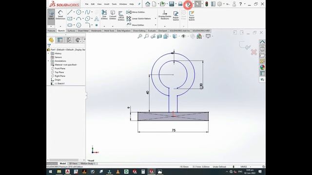Open the Options gear icon
This screenshot has width=312, height=175.
click(x=219, y=4)
